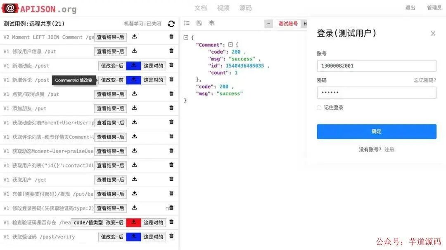Click the 注册 link
The height and width of the screenshot is (250, 446).
pos(389,150)
